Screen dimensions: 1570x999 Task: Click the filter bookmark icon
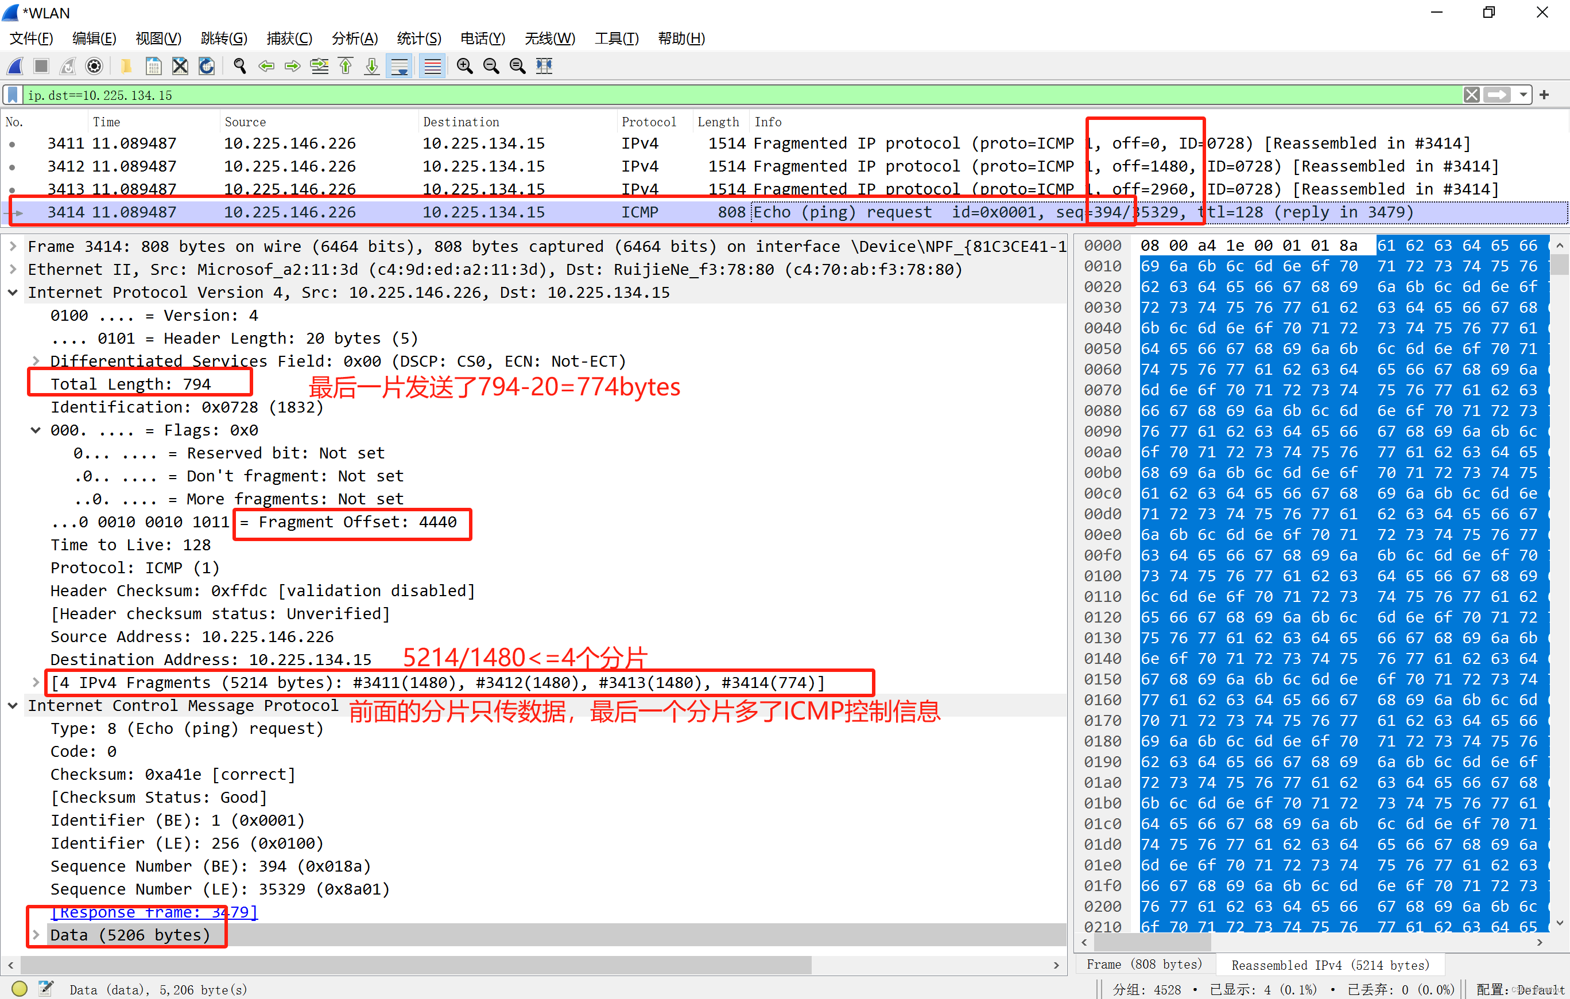[13, 95]
